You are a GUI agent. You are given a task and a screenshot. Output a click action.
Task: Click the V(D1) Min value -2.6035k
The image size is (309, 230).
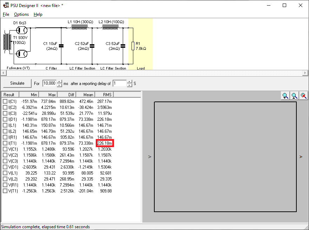tap(29, 167)
